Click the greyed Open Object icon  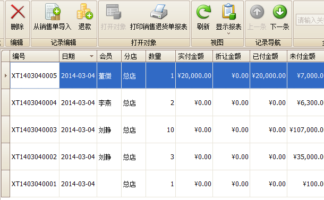113,12
